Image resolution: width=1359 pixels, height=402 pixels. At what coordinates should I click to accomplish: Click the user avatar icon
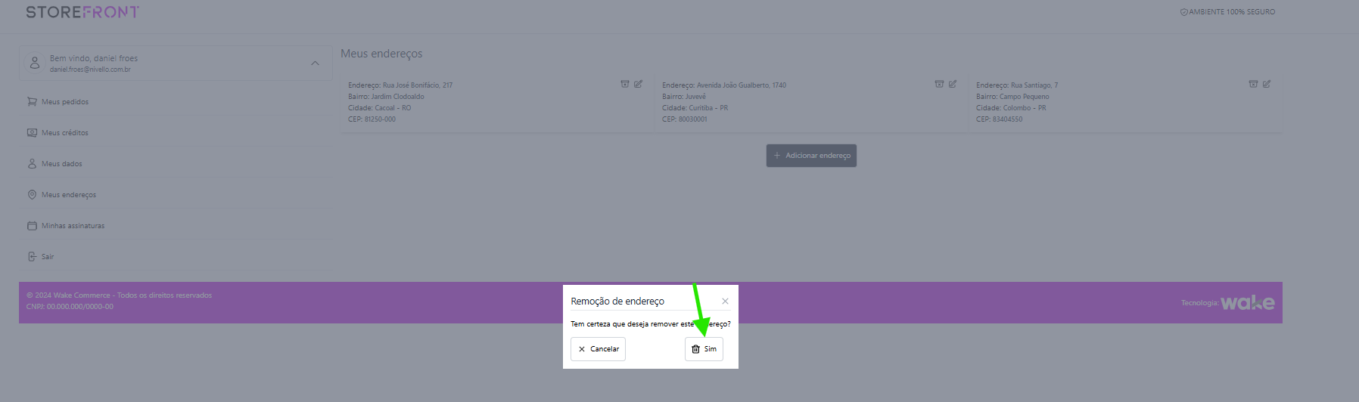[x=35, y=63]
